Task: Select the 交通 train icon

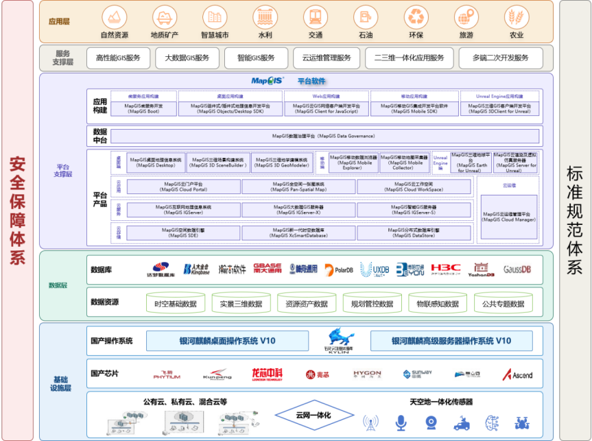Action: (316, 17)
